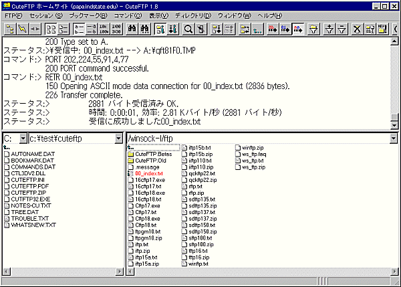Viewport: 401px width, 287px height.
Task: Select auto transfer mode icon
Action: (298, 29)
